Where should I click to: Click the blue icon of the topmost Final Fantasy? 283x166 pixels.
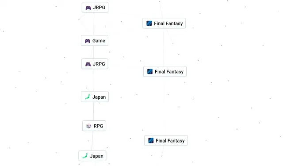pyautogui.click(x=149, y=23)
